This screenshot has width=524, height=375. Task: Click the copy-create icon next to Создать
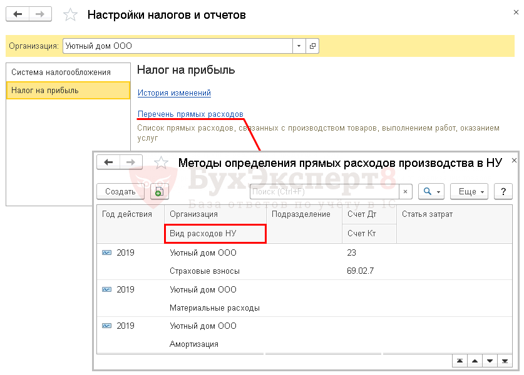point(159,192)
